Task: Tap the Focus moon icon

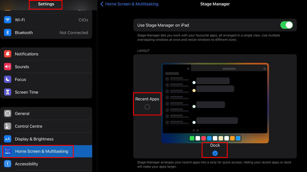Action: click(8, 79)
